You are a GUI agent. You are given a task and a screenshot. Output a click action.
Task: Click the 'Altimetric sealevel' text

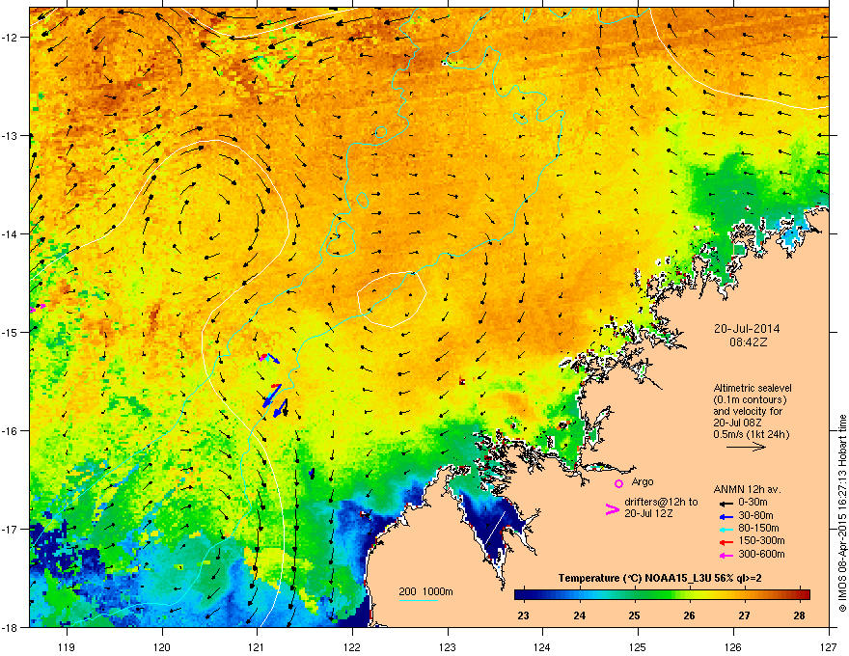pyautogui.click(x=753, y=388)
